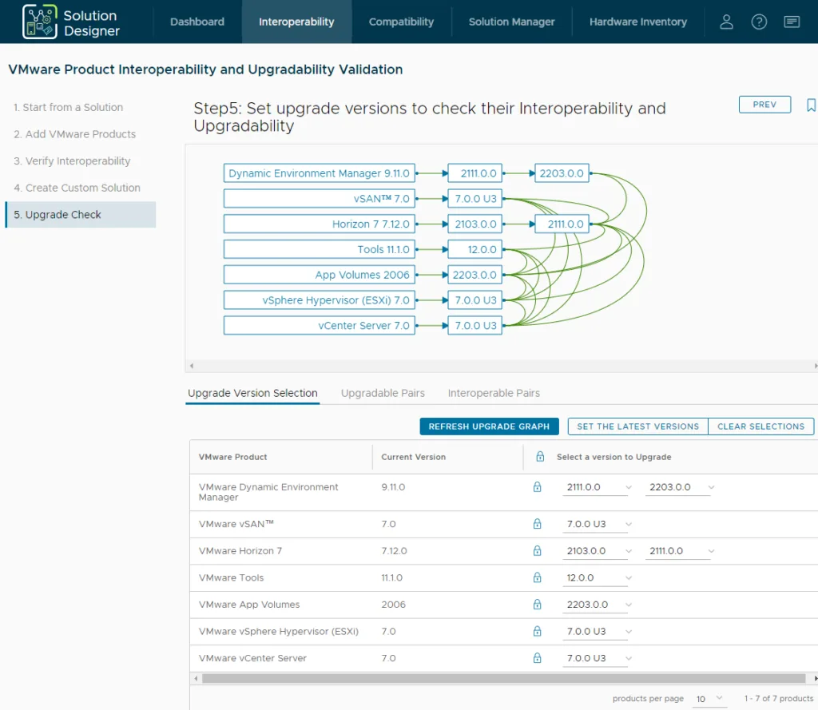Toggle lock for VMware vCenter Server row
Screen dimensions: 818x710
(537, 658)
